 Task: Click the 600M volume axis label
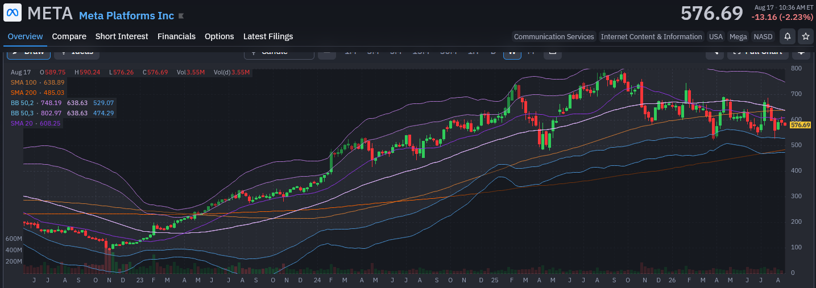click(14, 239)
